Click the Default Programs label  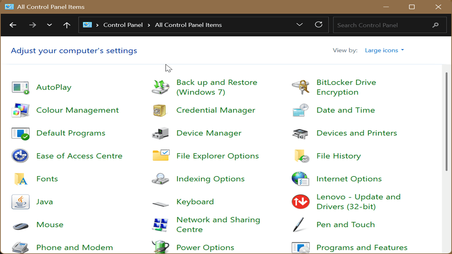(x=71, y=133)
